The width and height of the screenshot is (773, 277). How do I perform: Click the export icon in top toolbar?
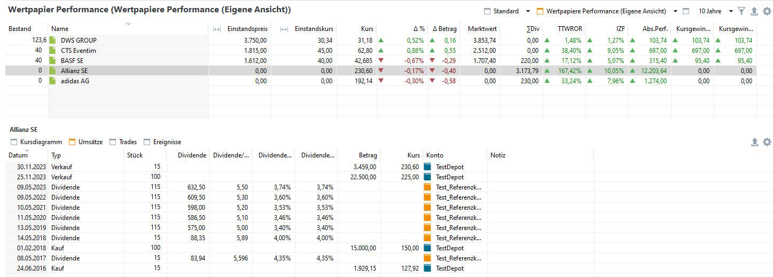(754, 11)
